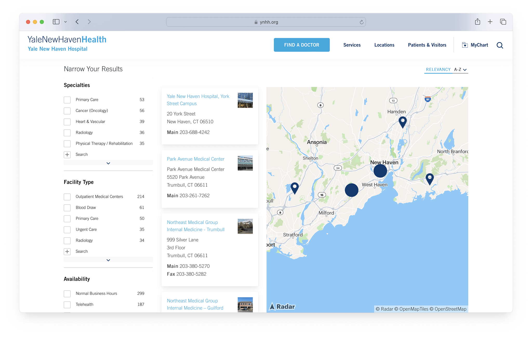Click the Trumbull Internal Medicine thumbnail
The image size is (532, 338).
[x=245, y=226]
